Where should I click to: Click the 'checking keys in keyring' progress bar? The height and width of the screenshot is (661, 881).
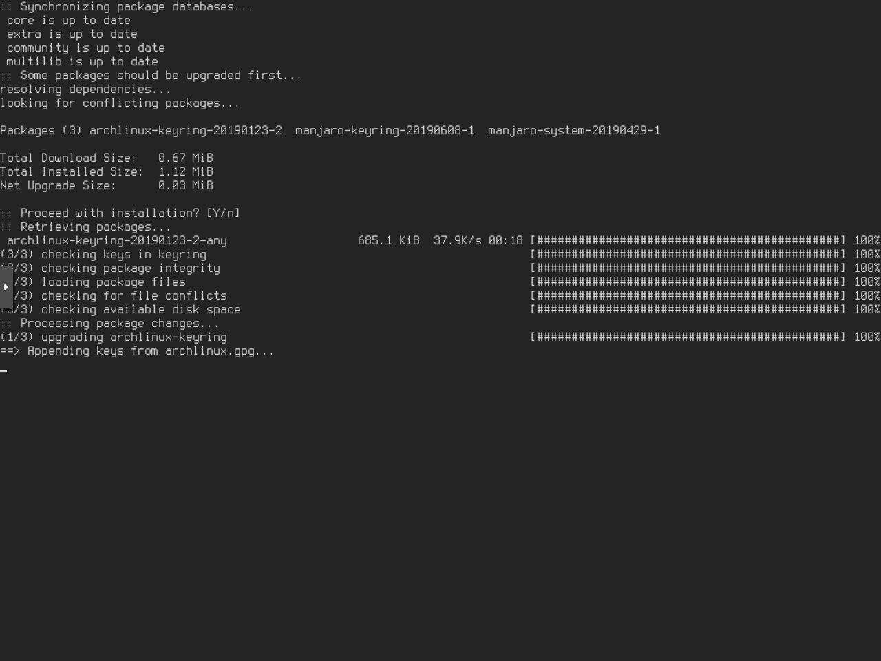click(x=688, y=254)
